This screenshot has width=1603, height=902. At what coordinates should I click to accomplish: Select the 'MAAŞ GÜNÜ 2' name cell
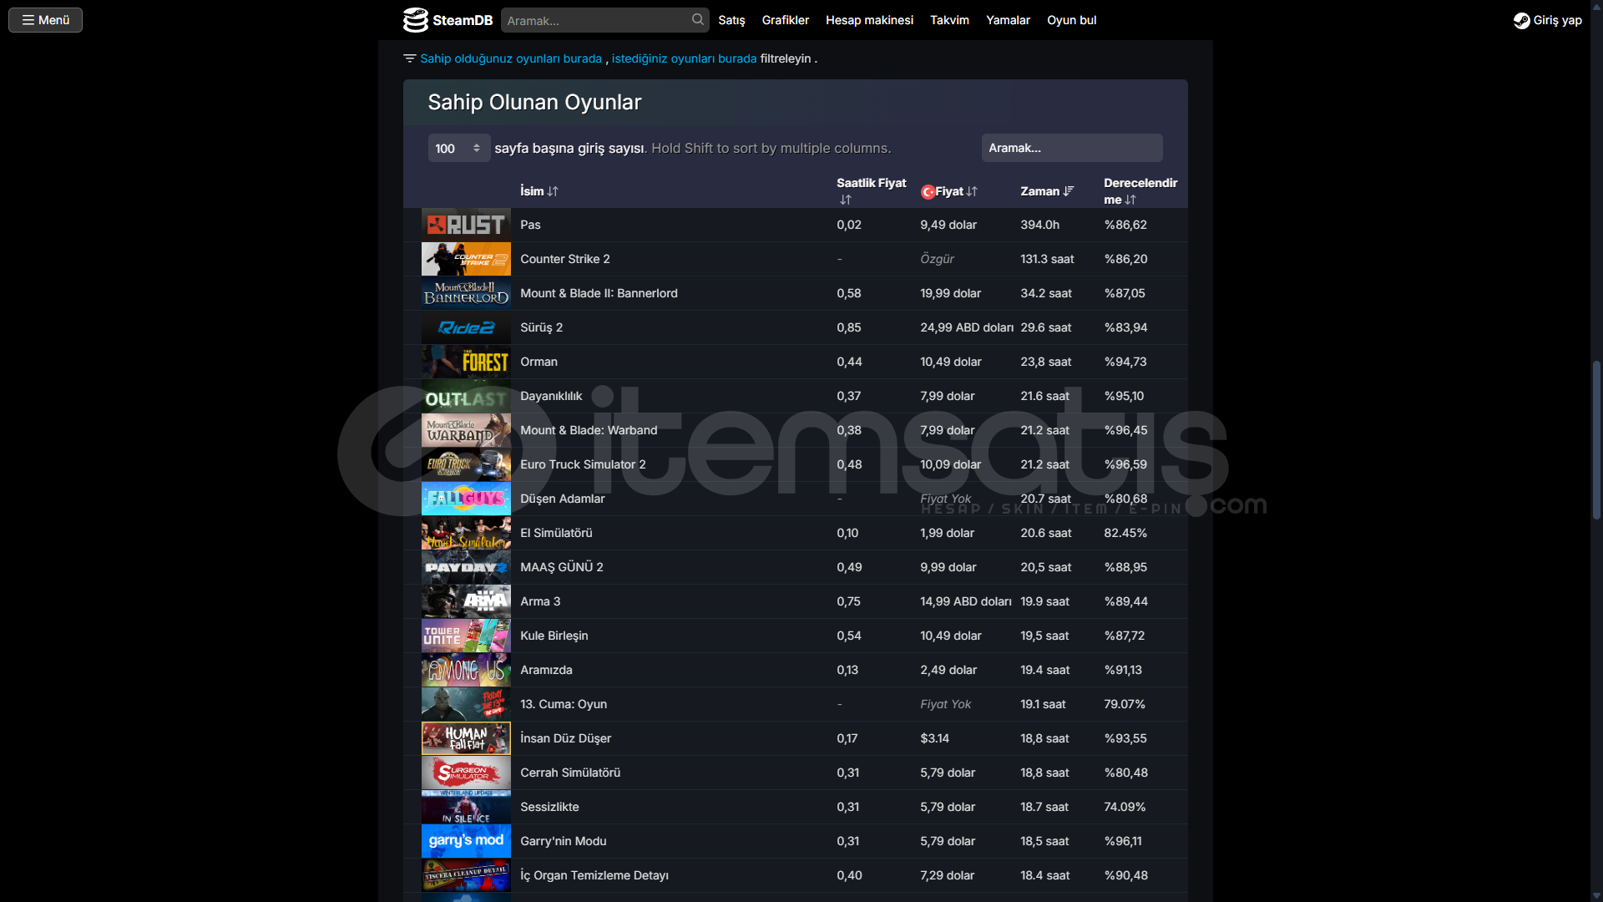coord(561,567)
